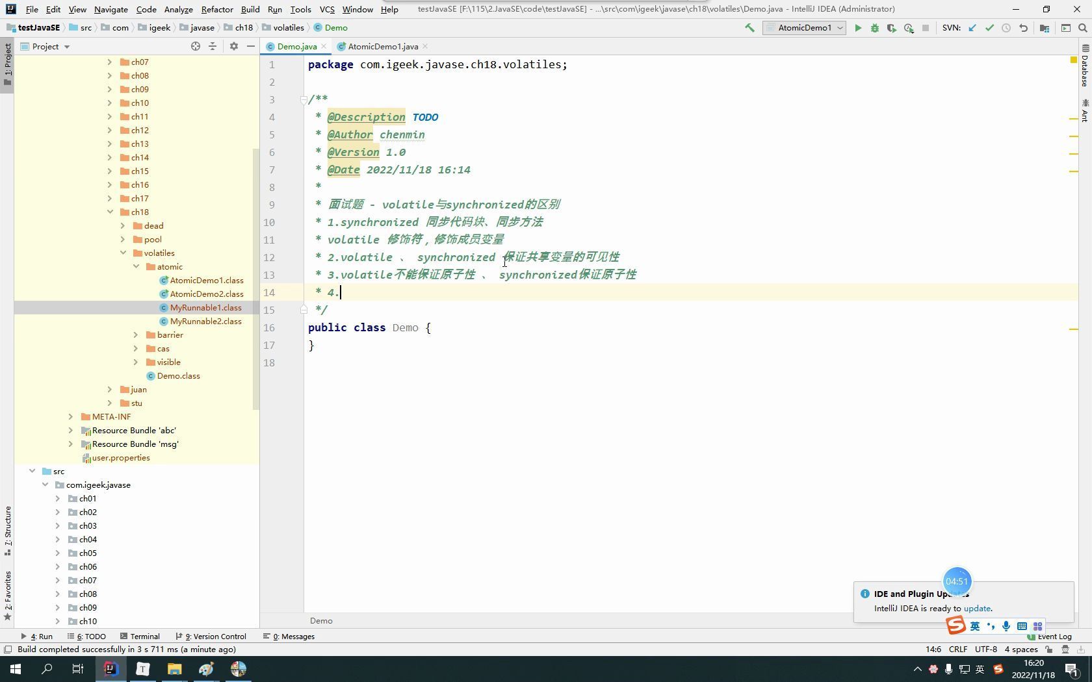Click the Build Project hammer icon
1092x682 pixels.
tap(749, 28)
